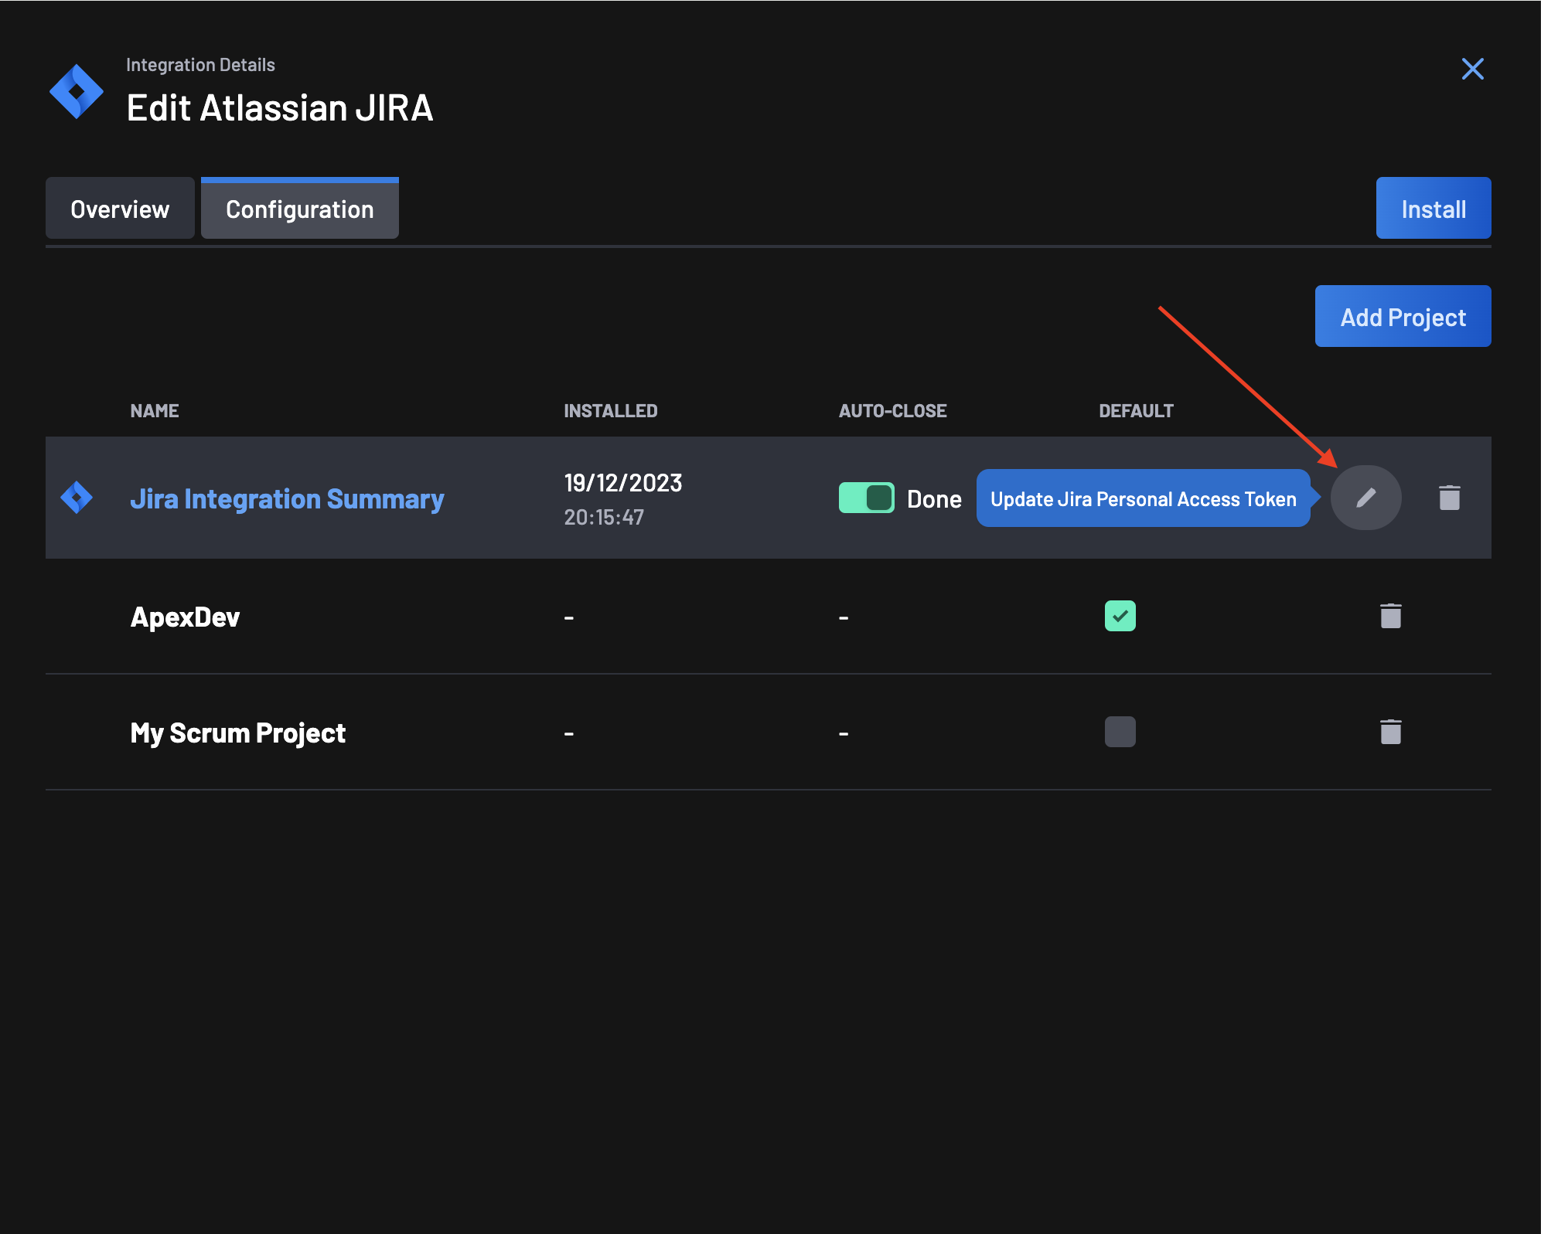Set My Scrum Project as default
Viewport: 1541px width, 1234px height.
(x=1120, y=732)
